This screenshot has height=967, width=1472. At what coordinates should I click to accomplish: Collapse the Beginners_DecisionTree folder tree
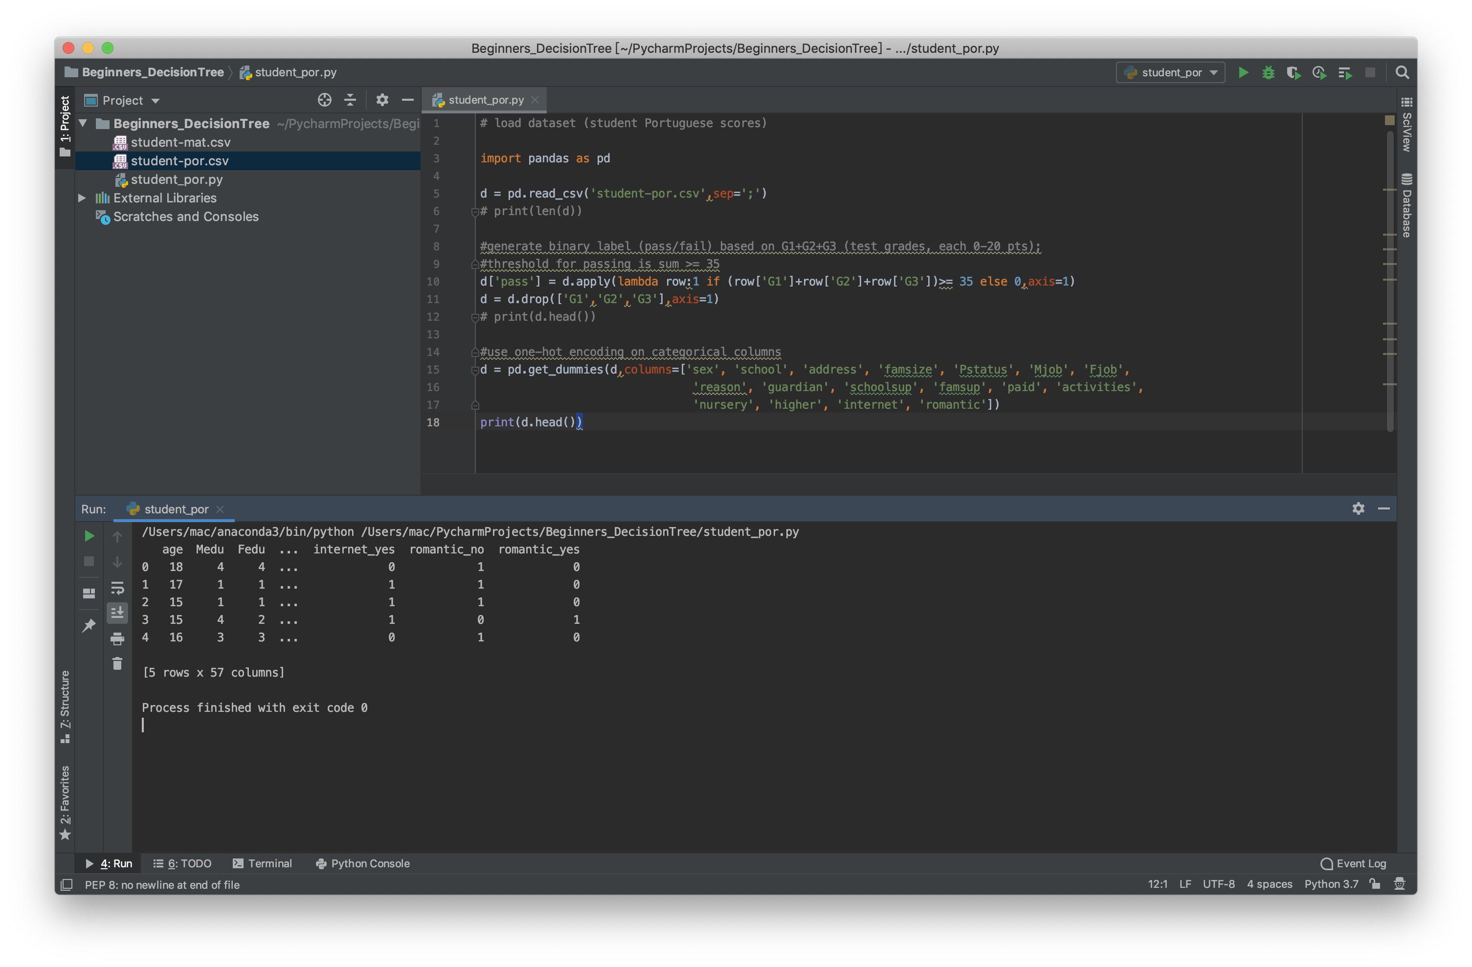coord(83,123)
